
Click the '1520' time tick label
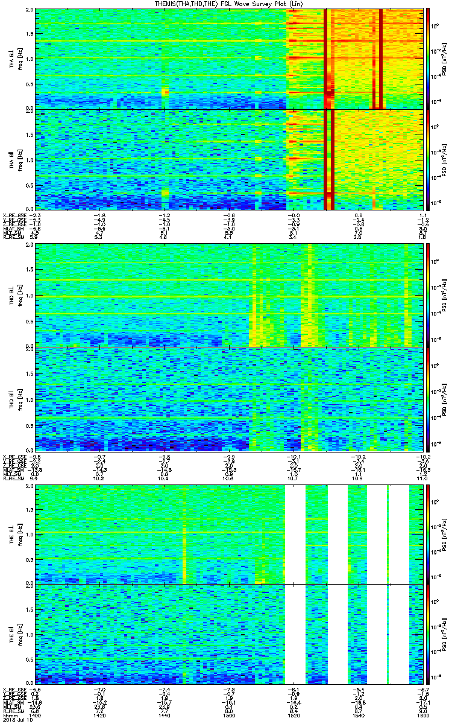click(x=293, y=715)
